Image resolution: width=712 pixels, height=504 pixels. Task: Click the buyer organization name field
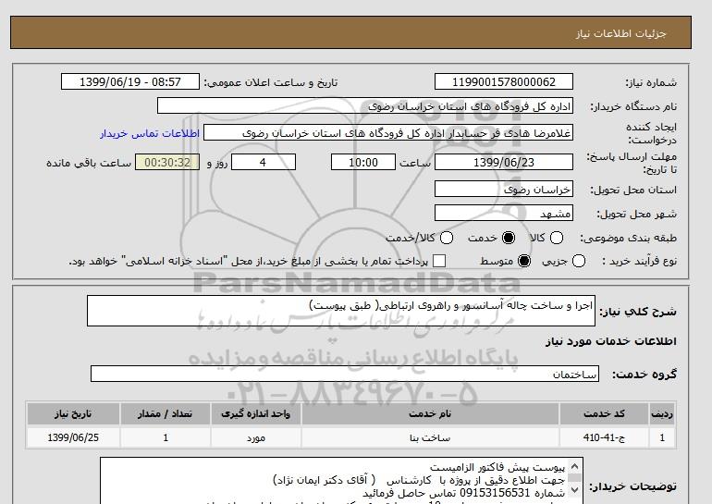[x=365, y=105]
